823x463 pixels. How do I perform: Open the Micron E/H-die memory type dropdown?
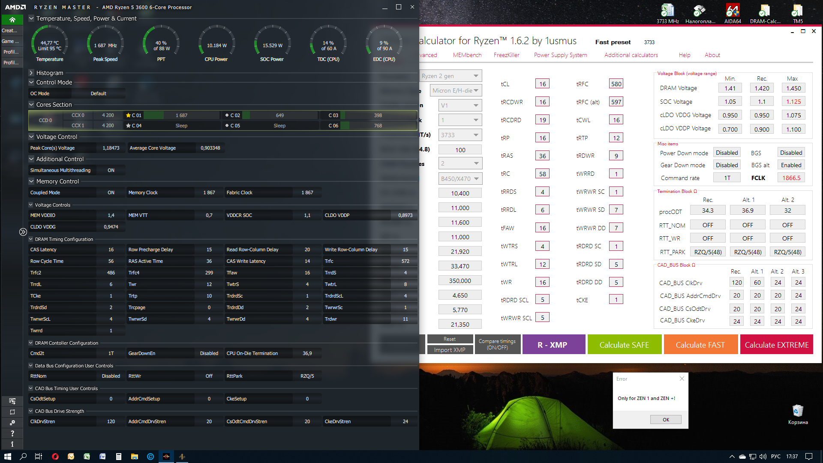tap(456, 90)
